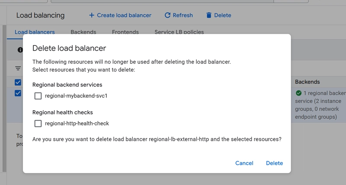Confirm with the dialog's Delete button
This screenshot has width=346, height=185.
tap(274, 163)
